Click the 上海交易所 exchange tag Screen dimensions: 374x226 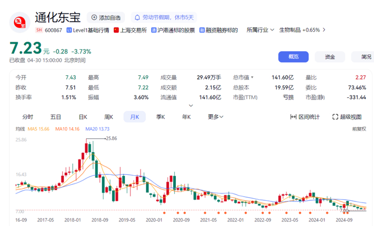(x=130, y=30)
